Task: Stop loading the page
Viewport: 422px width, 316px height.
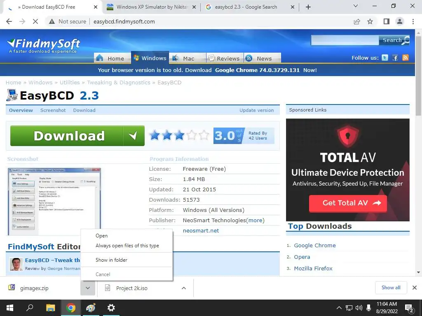Action: [35, 21]
